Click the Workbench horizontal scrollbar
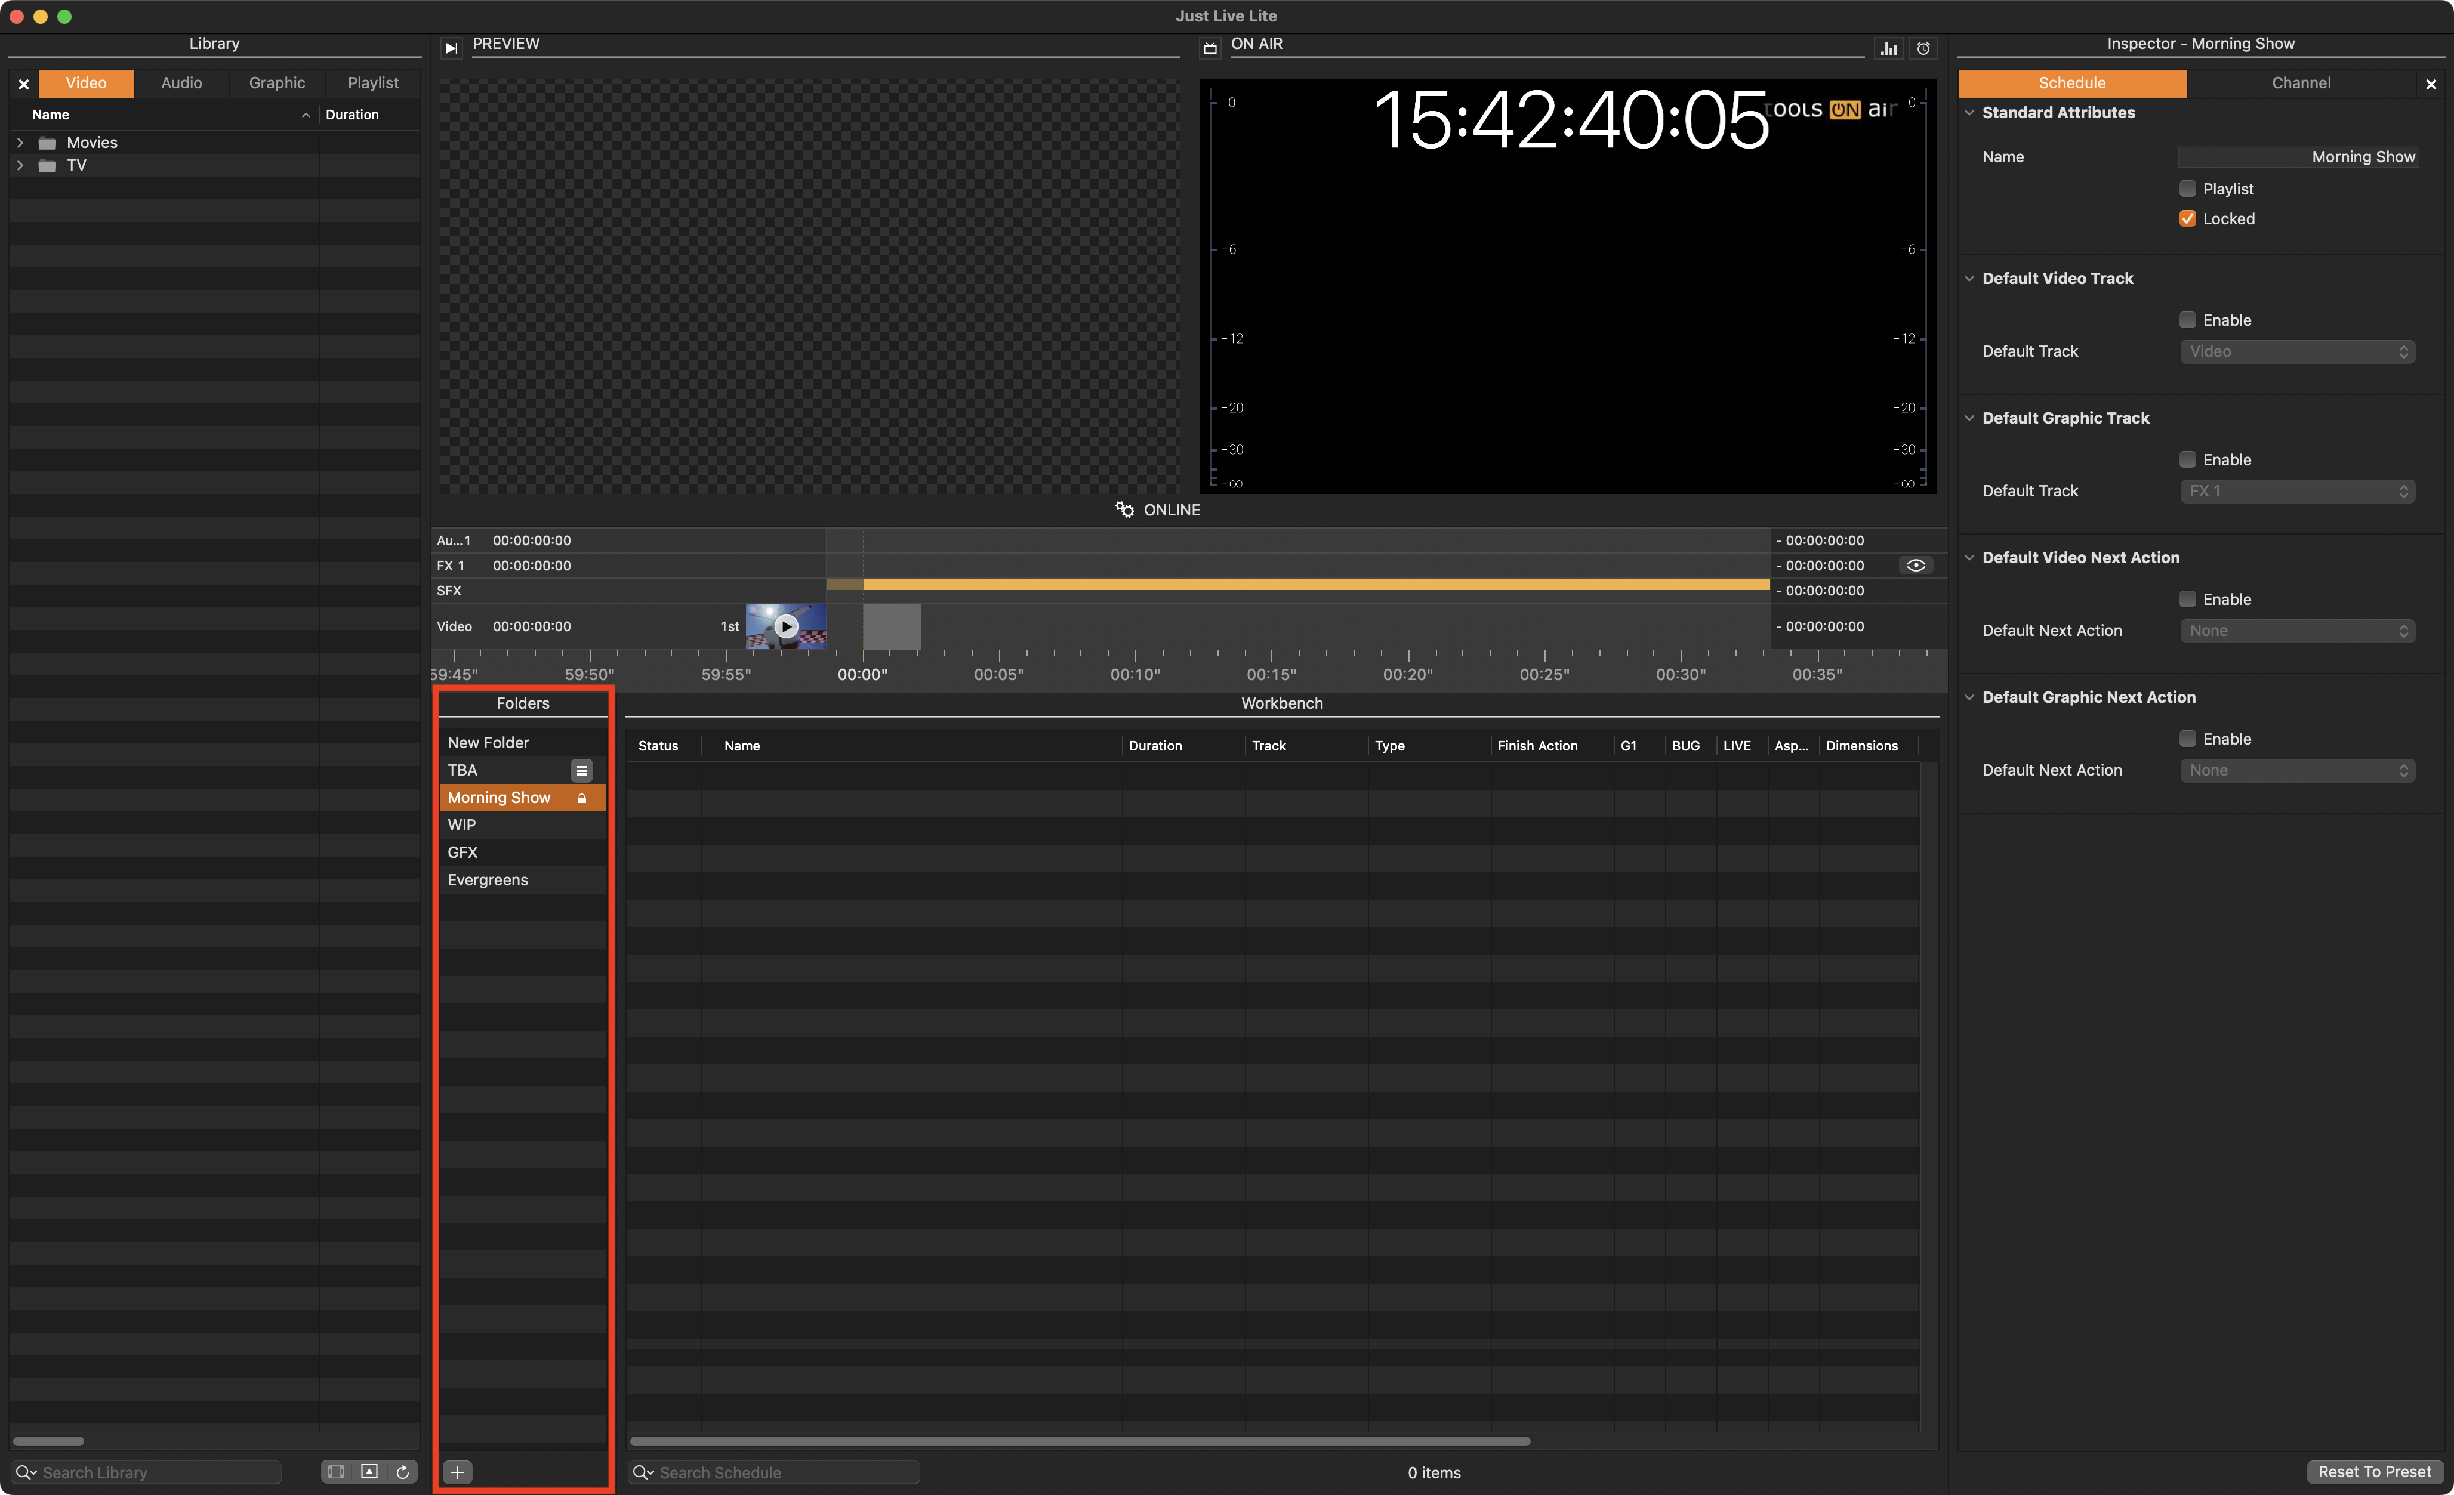This screenshot has width=2454, height=1495. 1080,1440
